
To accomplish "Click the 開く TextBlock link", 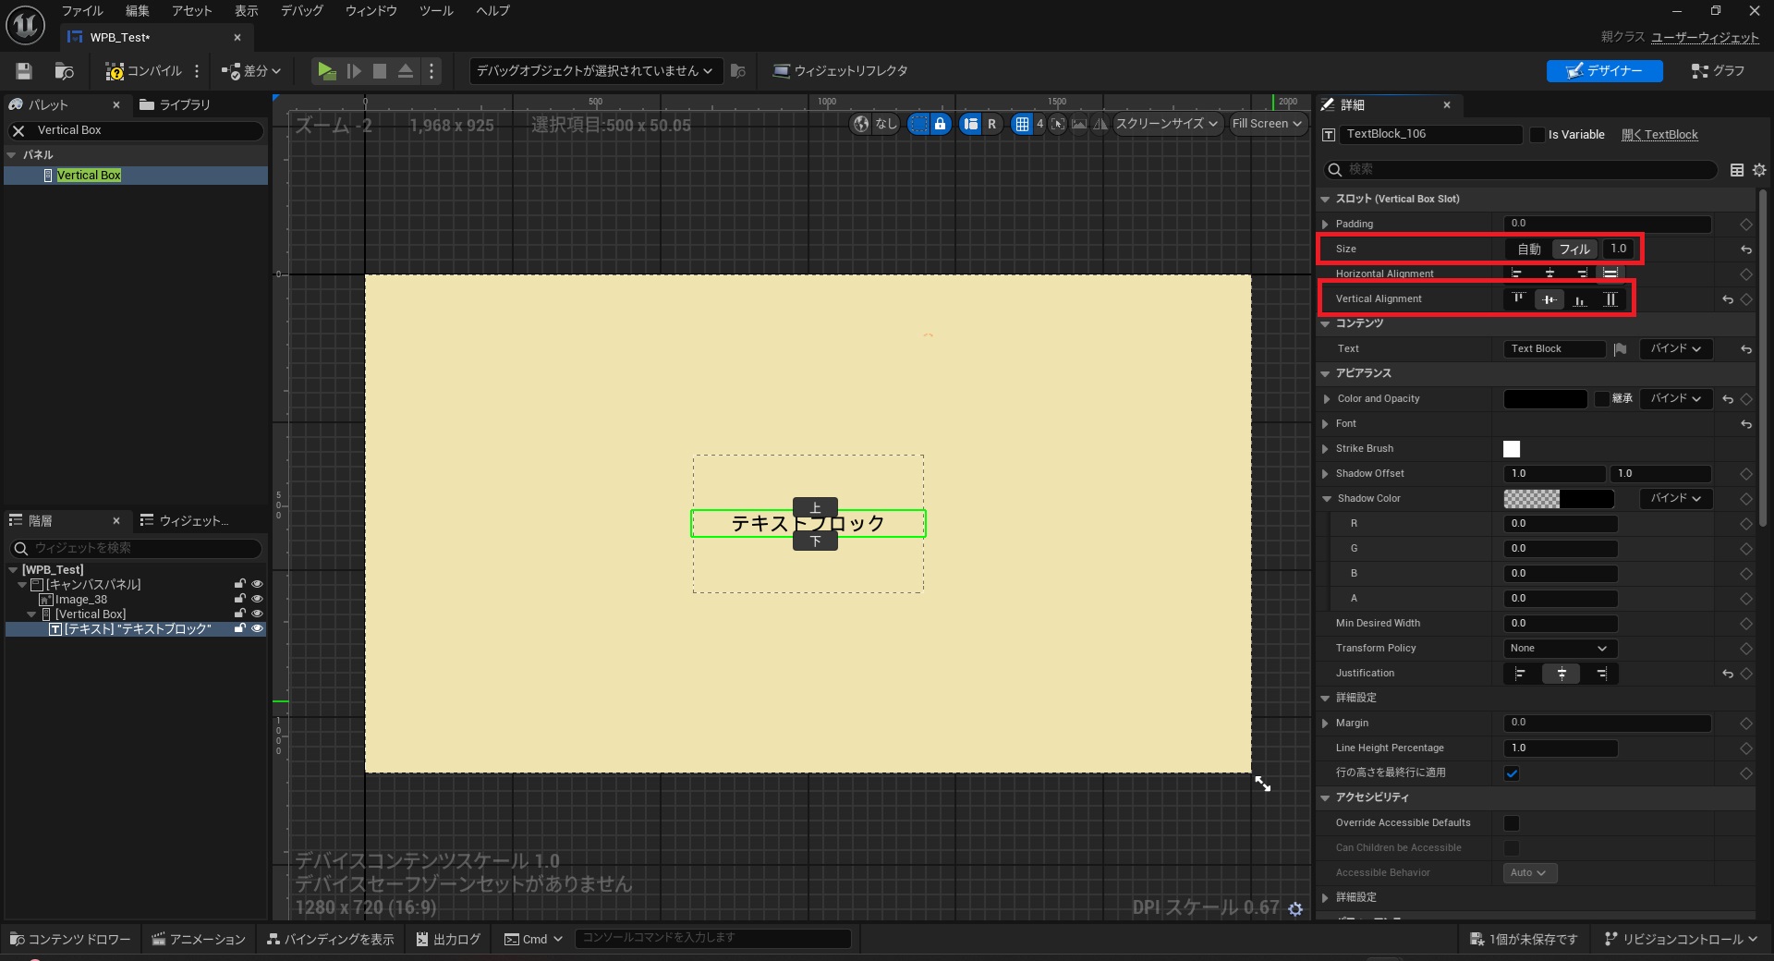I will 1660,134.
